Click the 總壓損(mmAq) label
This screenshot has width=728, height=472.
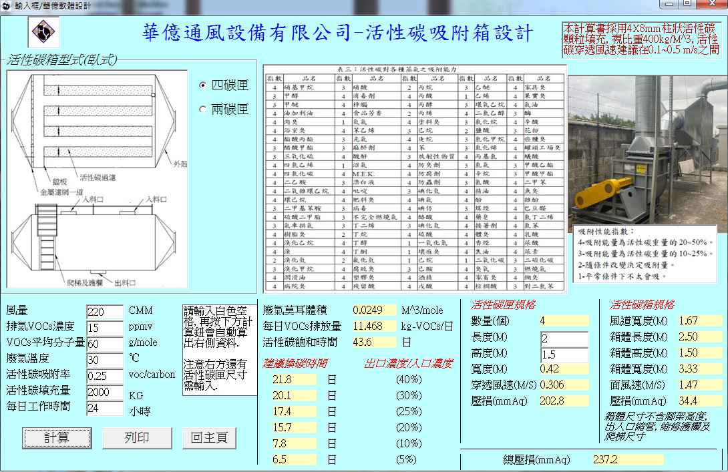[x=537, y=459]
